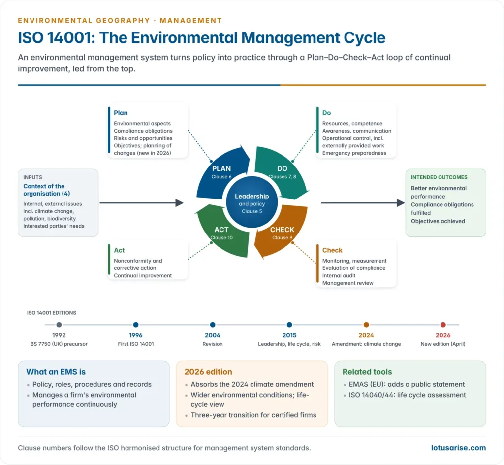Click the 'Clause 6' label under PLAN

(x=221, y=177)
